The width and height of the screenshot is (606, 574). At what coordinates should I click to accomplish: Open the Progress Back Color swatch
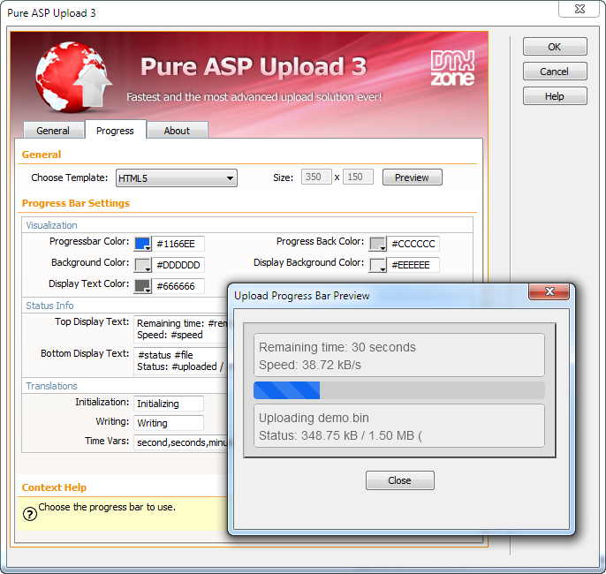pyautogui.click(x=377, y=244)
